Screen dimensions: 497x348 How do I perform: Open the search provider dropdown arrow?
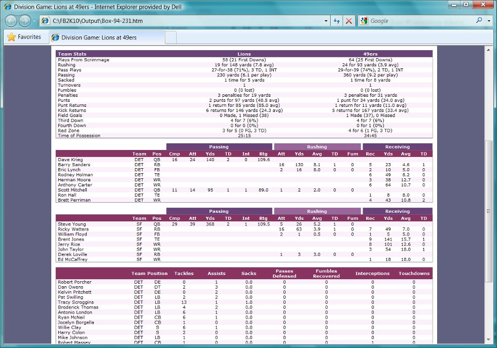point(489,21)
